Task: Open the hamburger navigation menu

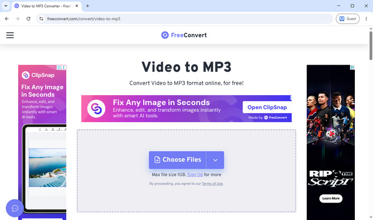Action: click(x=10, y=35)
